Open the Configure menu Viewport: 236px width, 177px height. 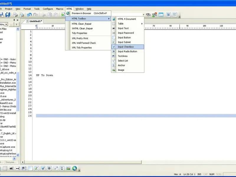(48, 9)
